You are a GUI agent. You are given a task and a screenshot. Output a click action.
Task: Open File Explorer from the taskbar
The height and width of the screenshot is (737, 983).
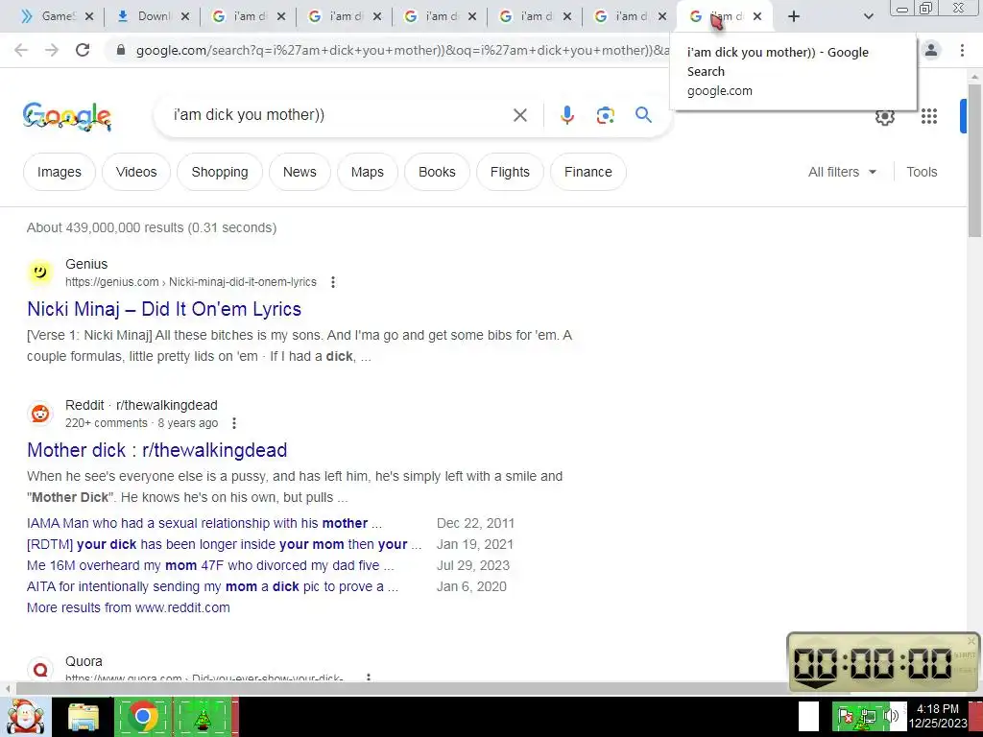pos(84,718)
